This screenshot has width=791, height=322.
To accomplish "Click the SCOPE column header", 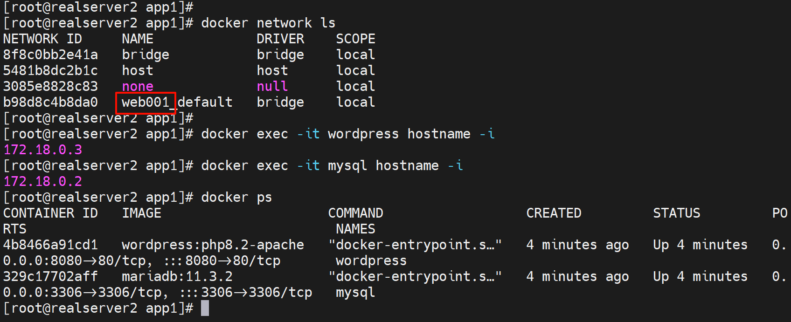I will (x=355, y=39).
